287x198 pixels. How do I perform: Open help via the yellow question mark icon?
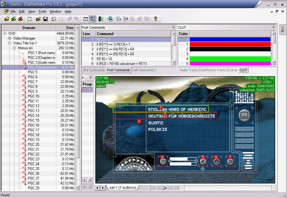coord(156,19)
